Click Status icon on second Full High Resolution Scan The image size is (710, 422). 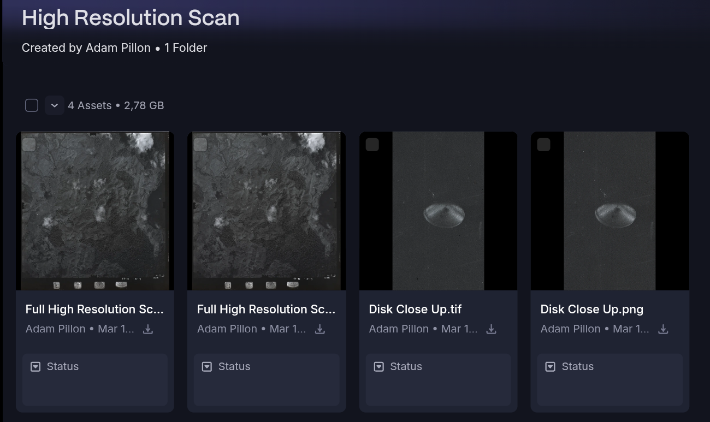pyautogui.click(x=207, y=367)
